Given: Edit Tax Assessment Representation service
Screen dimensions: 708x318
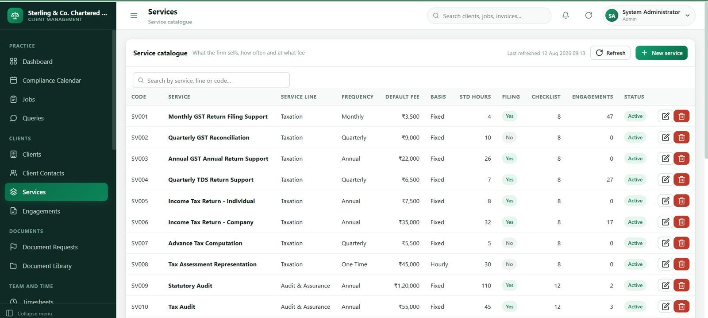Looking at the screenshot, I should pos(666,264).
